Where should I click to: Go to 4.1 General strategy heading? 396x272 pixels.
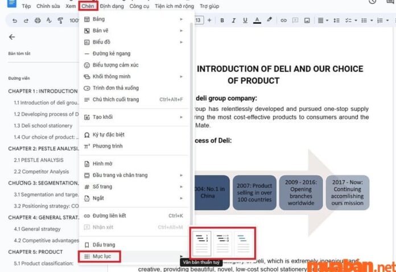tap(37, 229)
